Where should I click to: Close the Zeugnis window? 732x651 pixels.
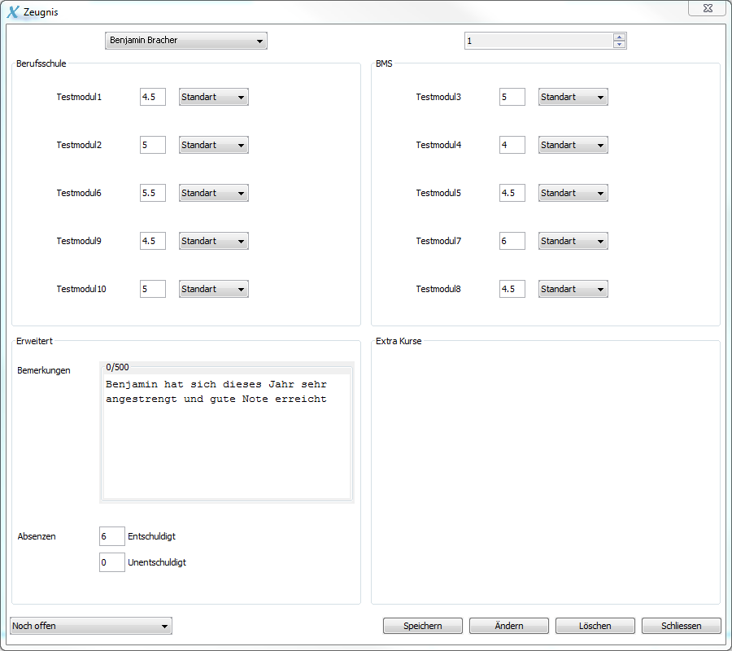(x=708, y=8)
